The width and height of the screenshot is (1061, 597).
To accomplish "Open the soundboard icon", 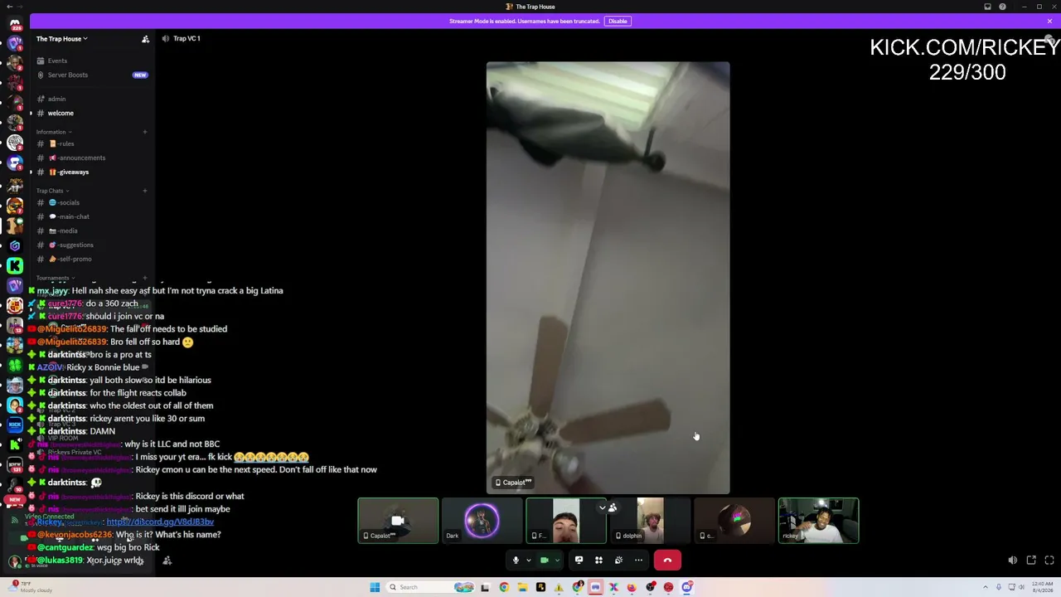I will [x=618, y=561].
